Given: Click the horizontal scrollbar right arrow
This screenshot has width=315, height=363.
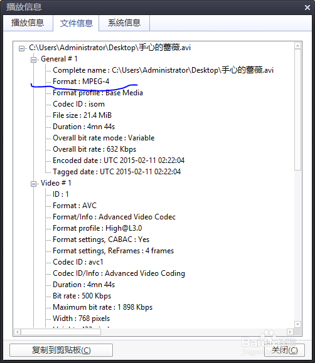Looking at the screenshot, I should pyautogui.click(x=290, y=332).
